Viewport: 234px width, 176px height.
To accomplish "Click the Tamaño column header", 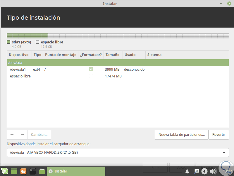I will (x=113, y=55).
